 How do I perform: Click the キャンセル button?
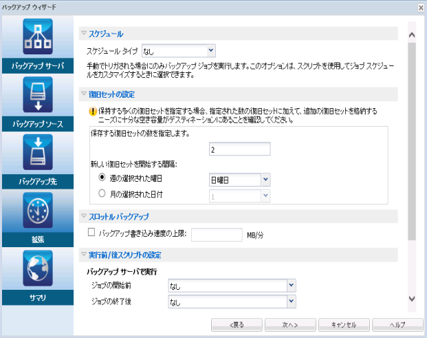click(x=344, y=325)
